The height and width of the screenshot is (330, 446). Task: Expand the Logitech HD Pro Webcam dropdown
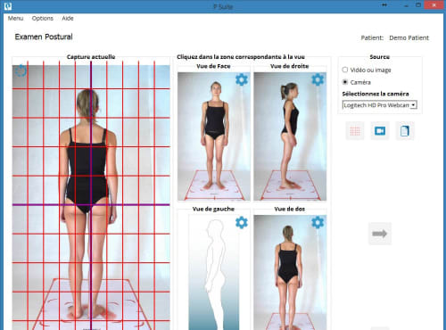click(x=380, y=105)
